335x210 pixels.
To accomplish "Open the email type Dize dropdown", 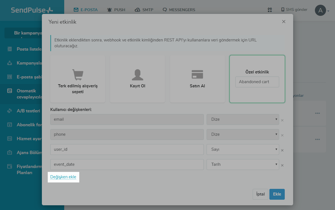I will 243,119.
